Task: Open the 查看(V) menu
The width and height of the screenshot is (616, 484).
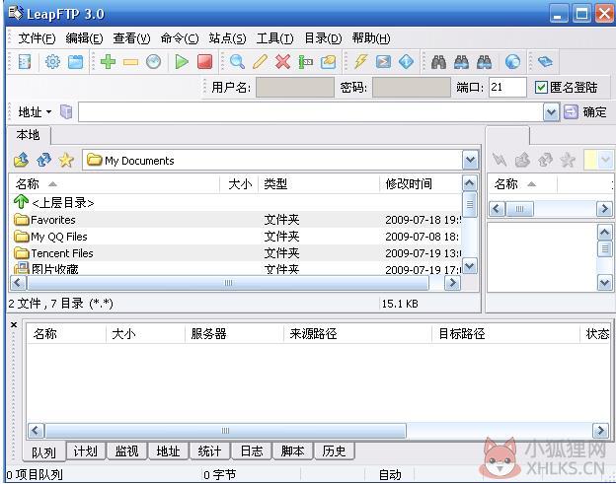Action: (131, 38)
